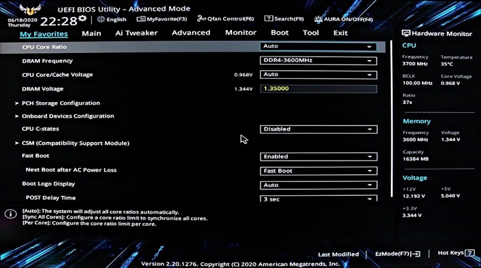Select the My Favorites tab
Viewport: 481px width, 268px height.
[44, 34]
